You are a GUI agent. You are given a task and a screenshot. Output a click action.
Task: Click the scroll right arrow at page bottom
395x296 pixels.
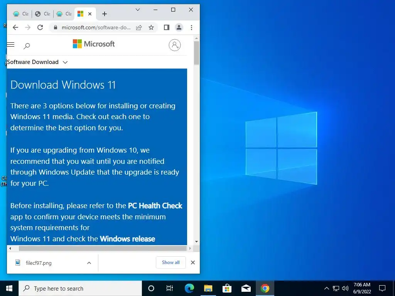tap(190, 249)
